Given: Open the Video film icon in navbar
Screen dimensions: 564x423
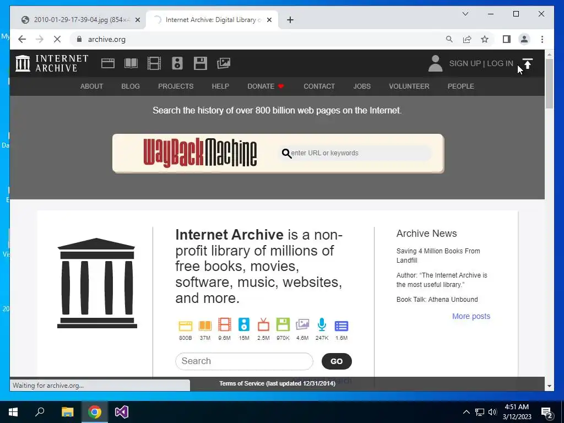Looking at the screenshot, I should pyautogui.click(x=154, y=63).
